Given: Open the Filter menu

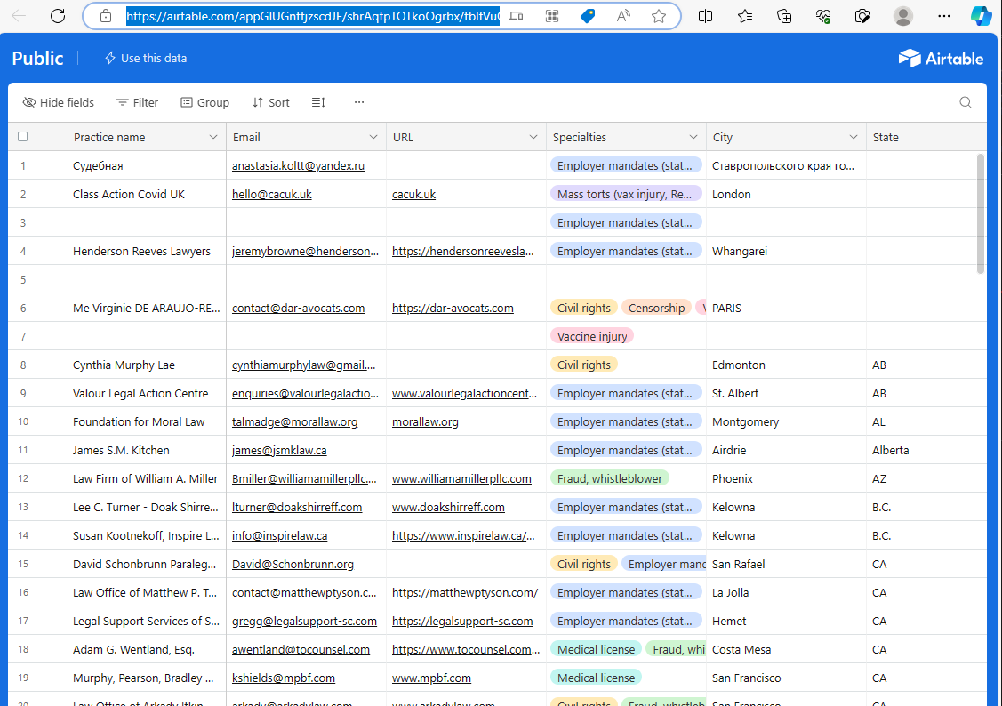Looking at the screenshot, I should (x=138, y=102).
